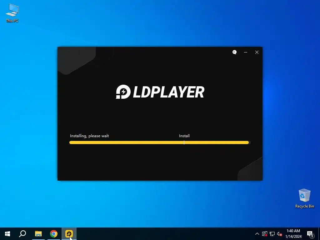Open taskbar Search
Image resolution: width=320 pixels, height=240 pixels.
pos(22,234)
